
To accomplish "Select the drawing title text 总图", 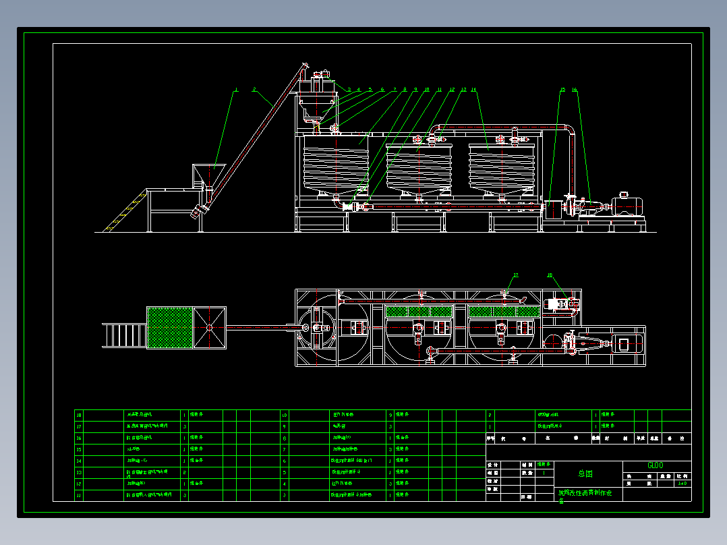I will pos(585,474).
